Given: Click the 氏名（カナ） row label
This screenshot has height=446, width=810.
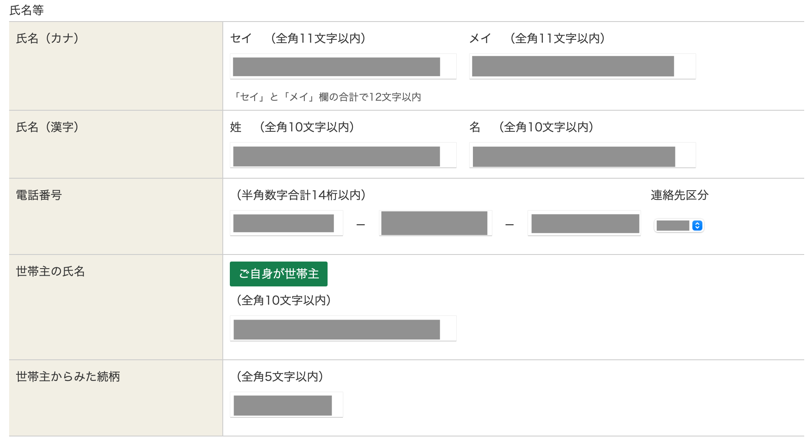Looking at the screenshot, I should [47, 39].
